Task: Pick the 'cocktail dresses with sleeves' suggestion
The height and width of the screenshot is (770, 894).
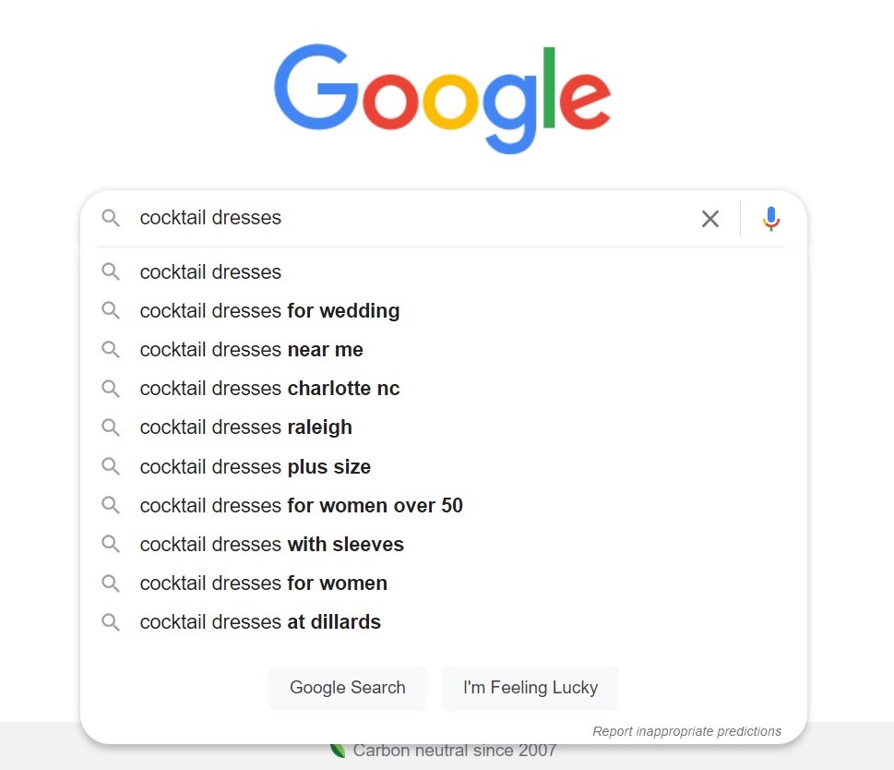Action: 271,545
